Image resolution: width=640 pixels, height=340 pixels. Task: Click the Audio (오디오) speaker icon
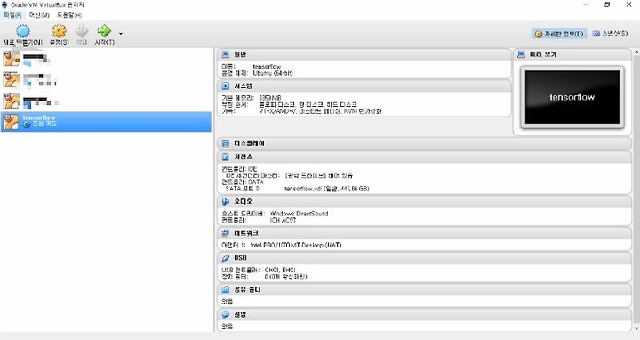(x=225, y=201)
